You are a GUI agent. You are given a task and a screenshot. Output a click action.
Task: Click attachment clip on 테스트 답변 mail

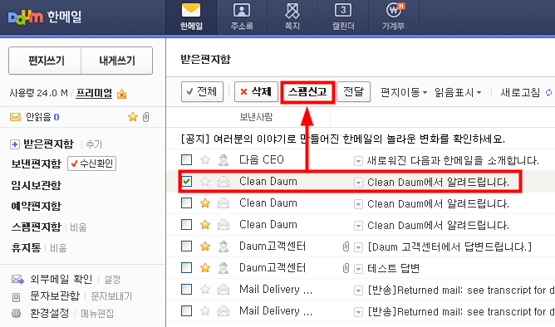click(346, 269)
